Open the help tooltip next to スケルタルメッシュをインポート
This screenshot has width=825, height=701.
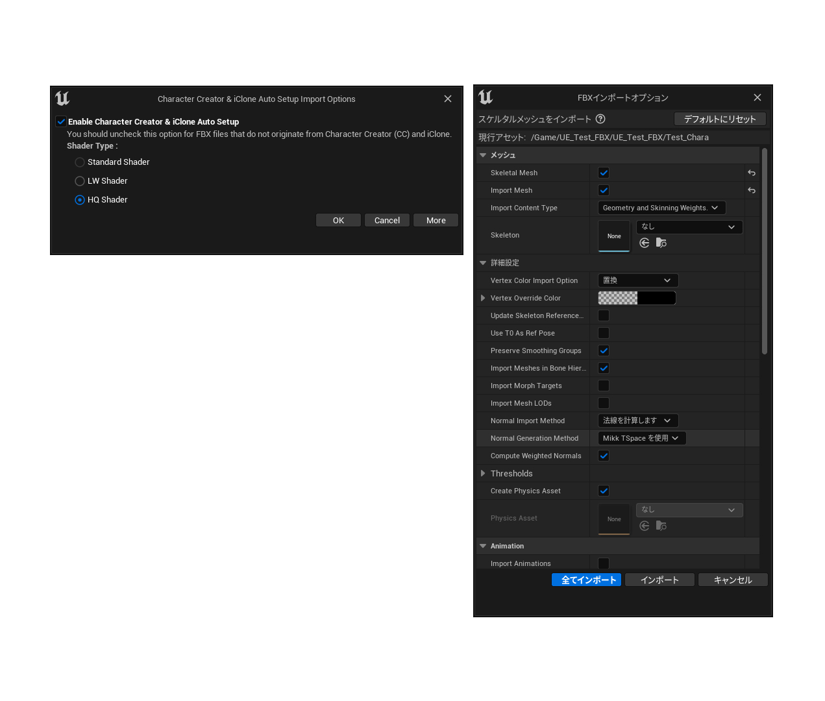pyautogui.click(x=600, y=119)
